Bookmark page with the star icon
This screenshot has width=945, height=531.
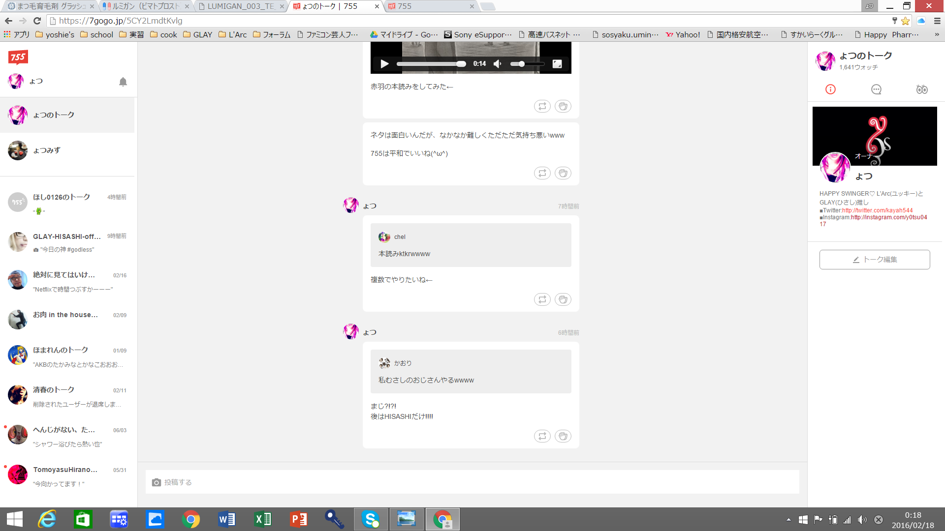pyautogui.click(x=905, y=21)
